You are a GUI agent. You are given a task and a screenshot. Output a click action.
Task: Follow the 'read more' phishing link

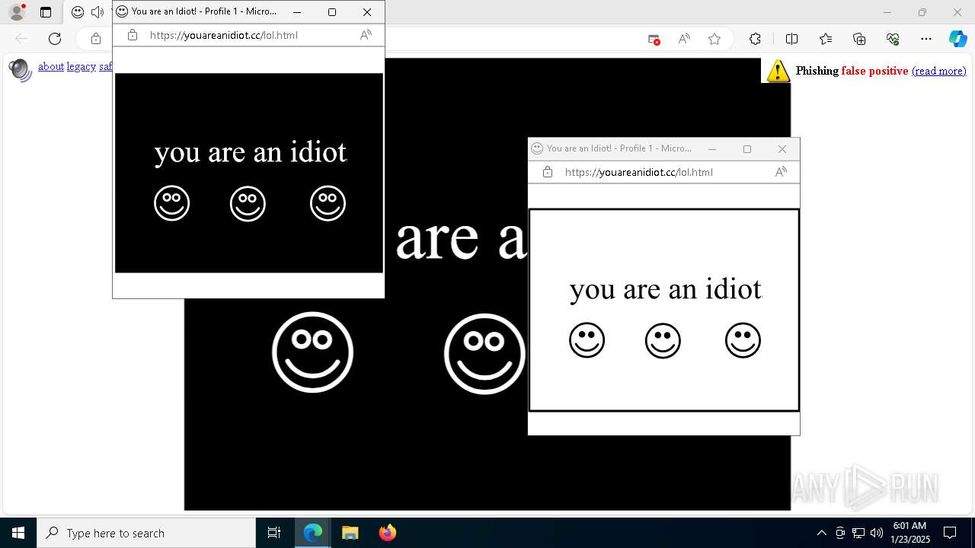coord(939,71)
